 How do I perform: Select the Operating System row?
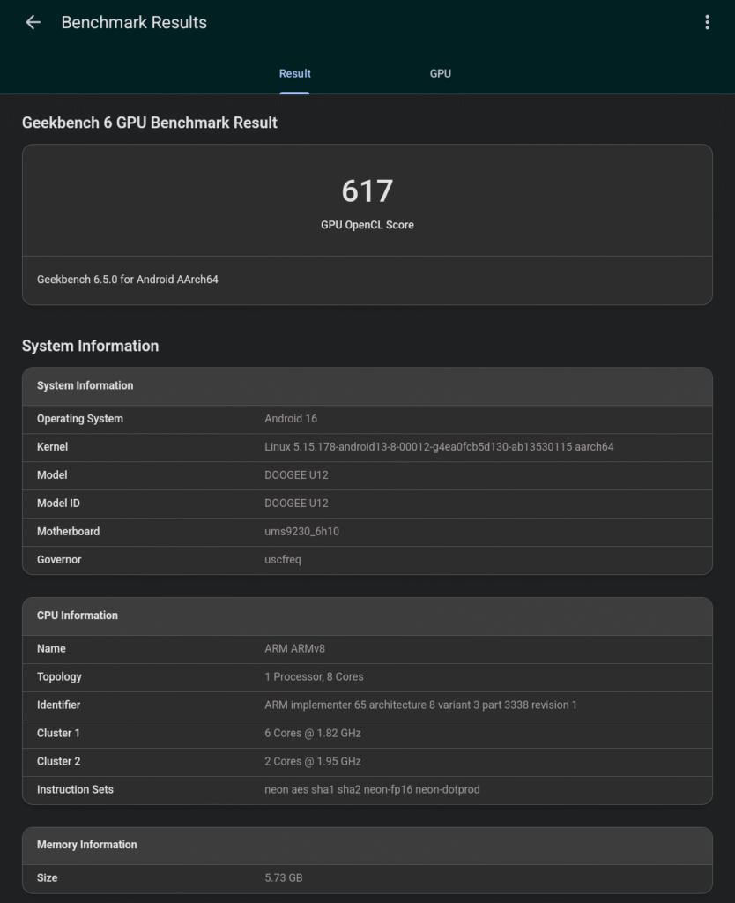pos(367,419)
